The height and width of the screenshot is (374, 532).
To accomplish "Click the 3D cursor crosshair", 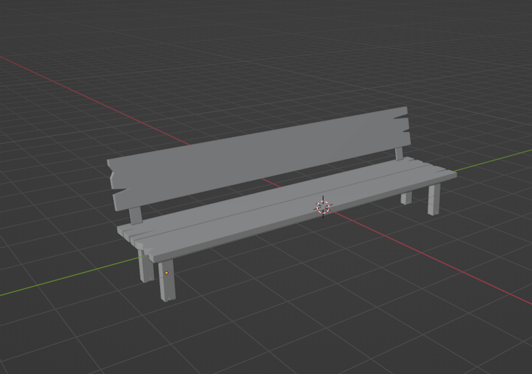I will (x=323, y=207).
